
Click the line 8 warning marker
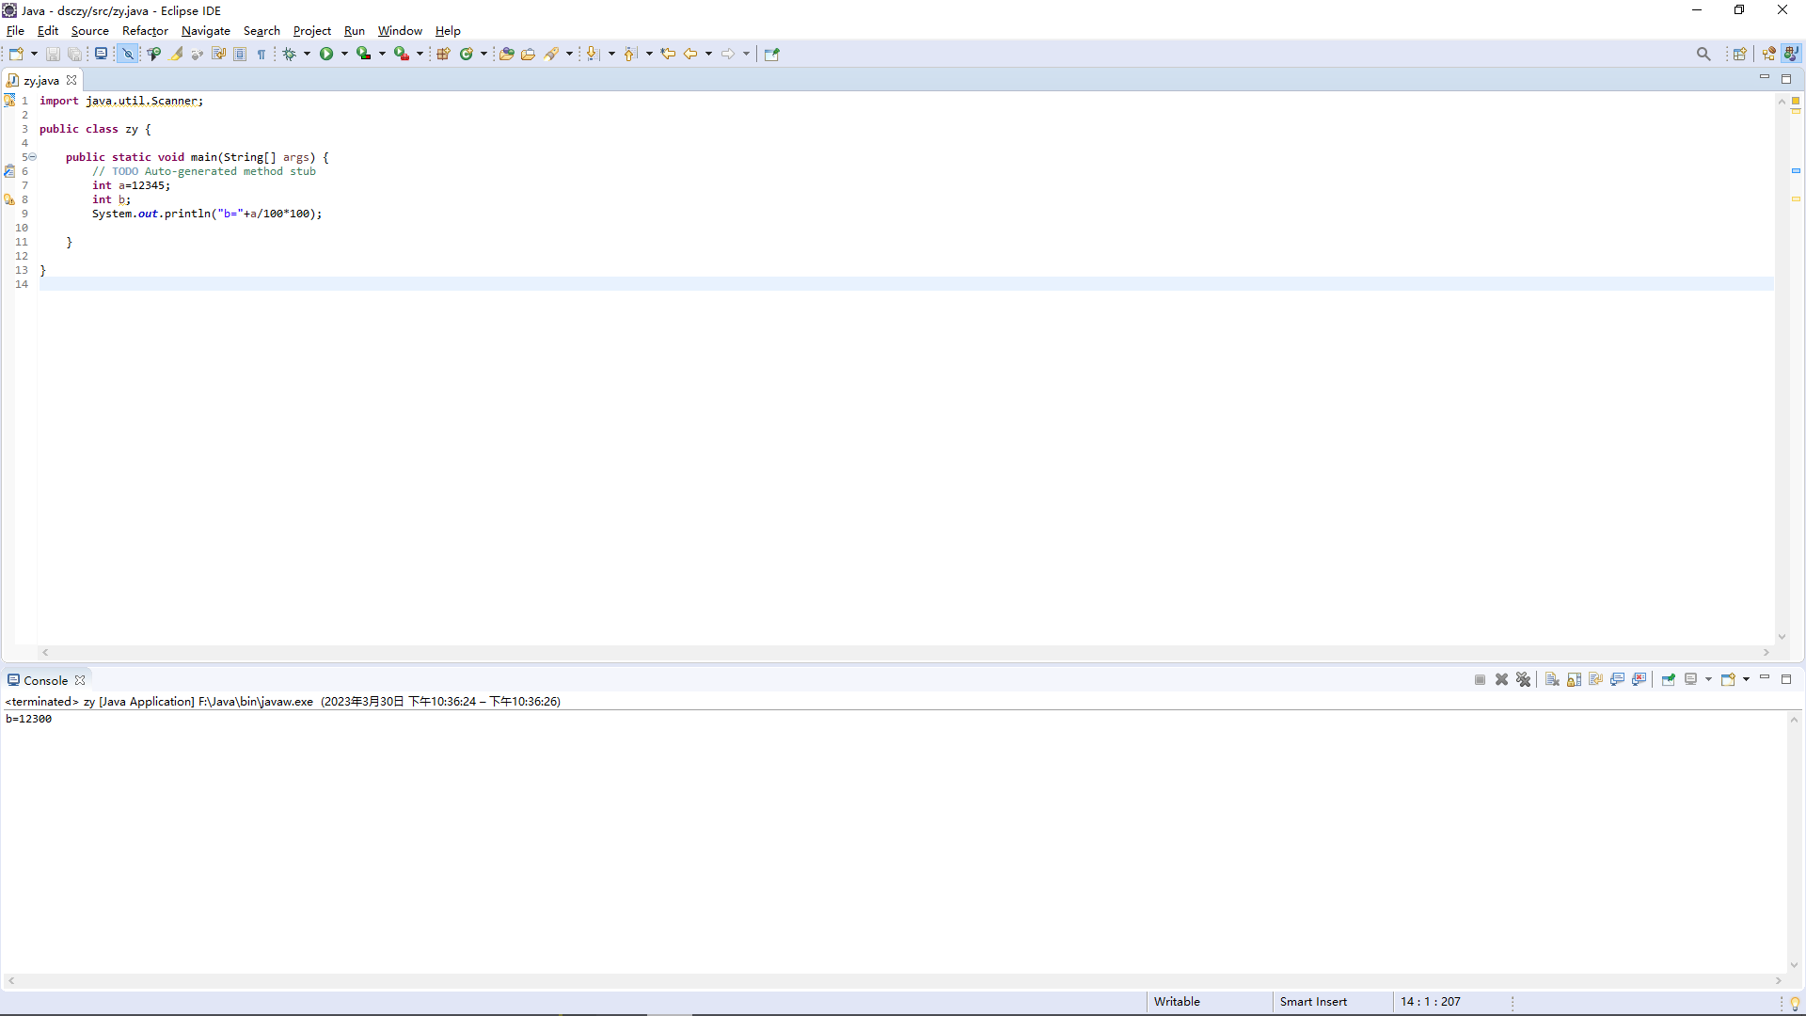tap(9, 199)
